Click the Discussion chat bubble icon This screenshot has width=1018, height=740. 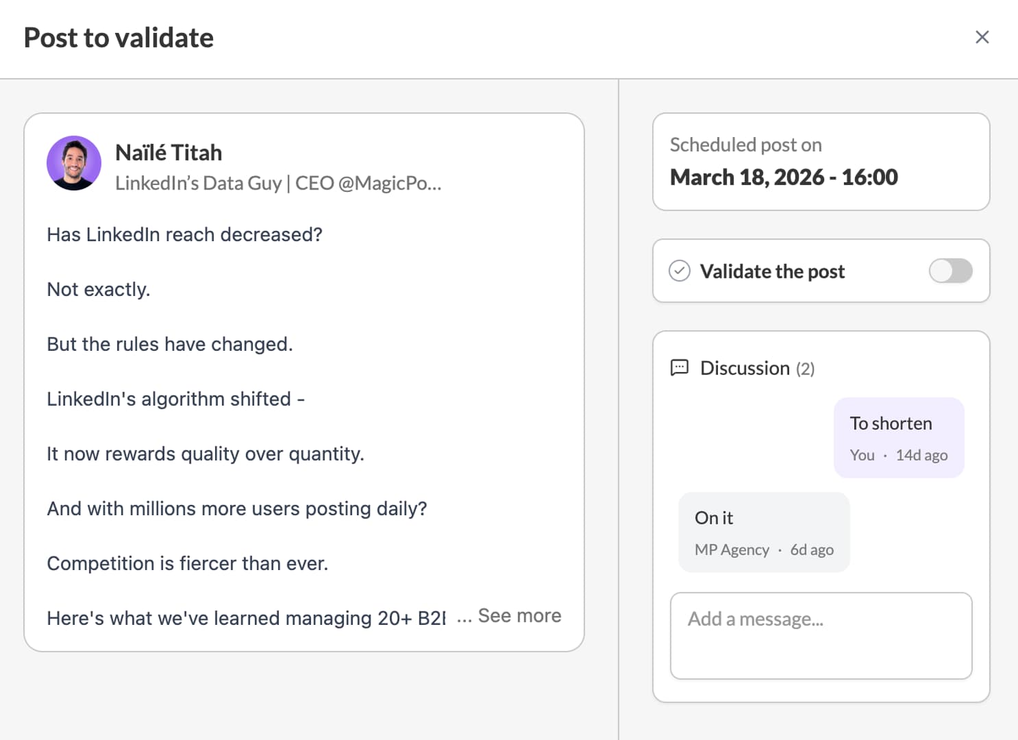click(x=679, y=368)
